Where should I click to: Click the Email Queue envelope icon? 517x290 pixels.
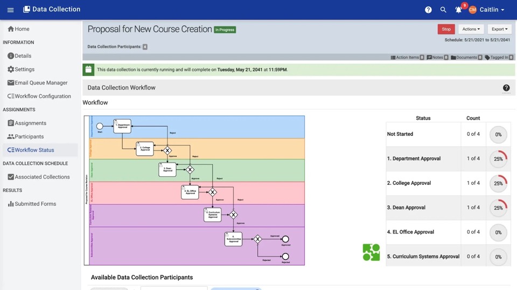tap(11, 83)
